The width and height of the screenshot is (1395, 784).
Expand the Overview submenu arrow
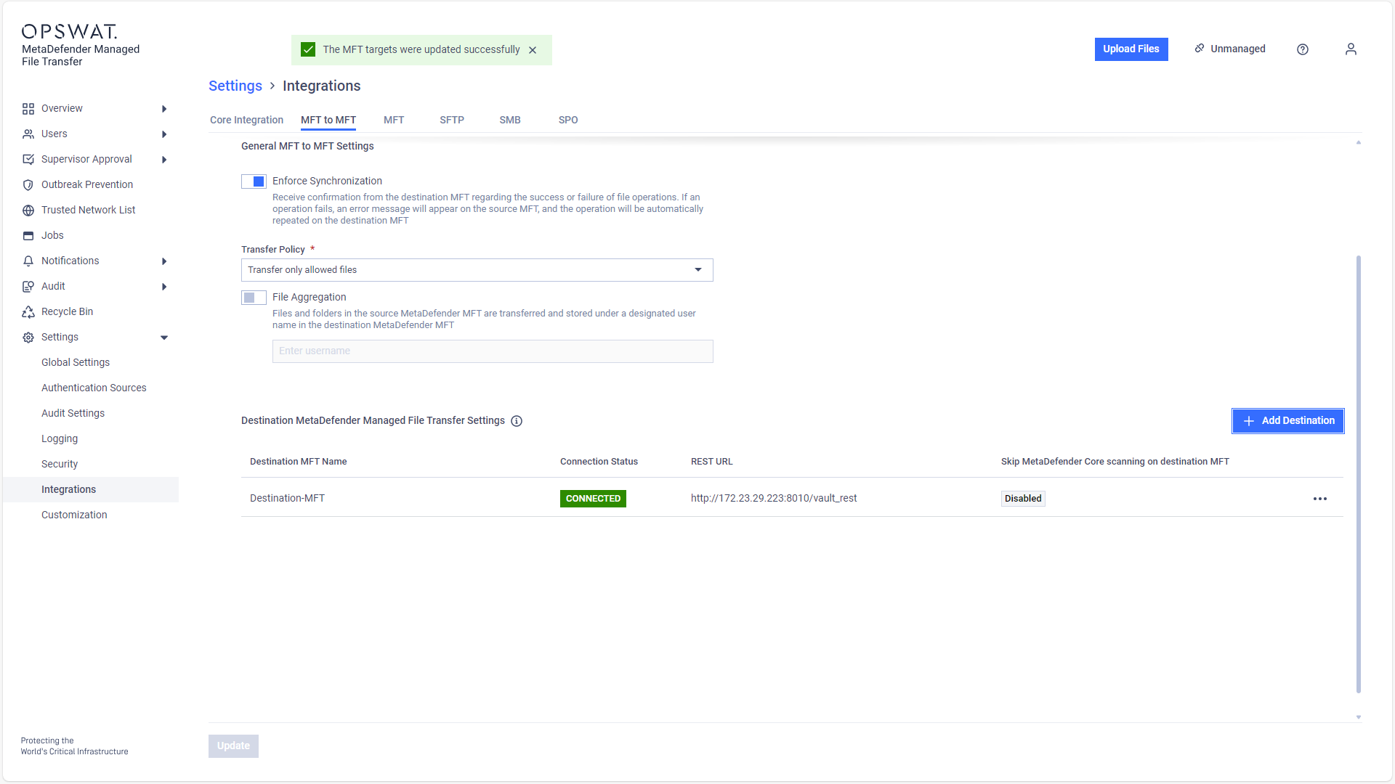[x=164, y=109]
